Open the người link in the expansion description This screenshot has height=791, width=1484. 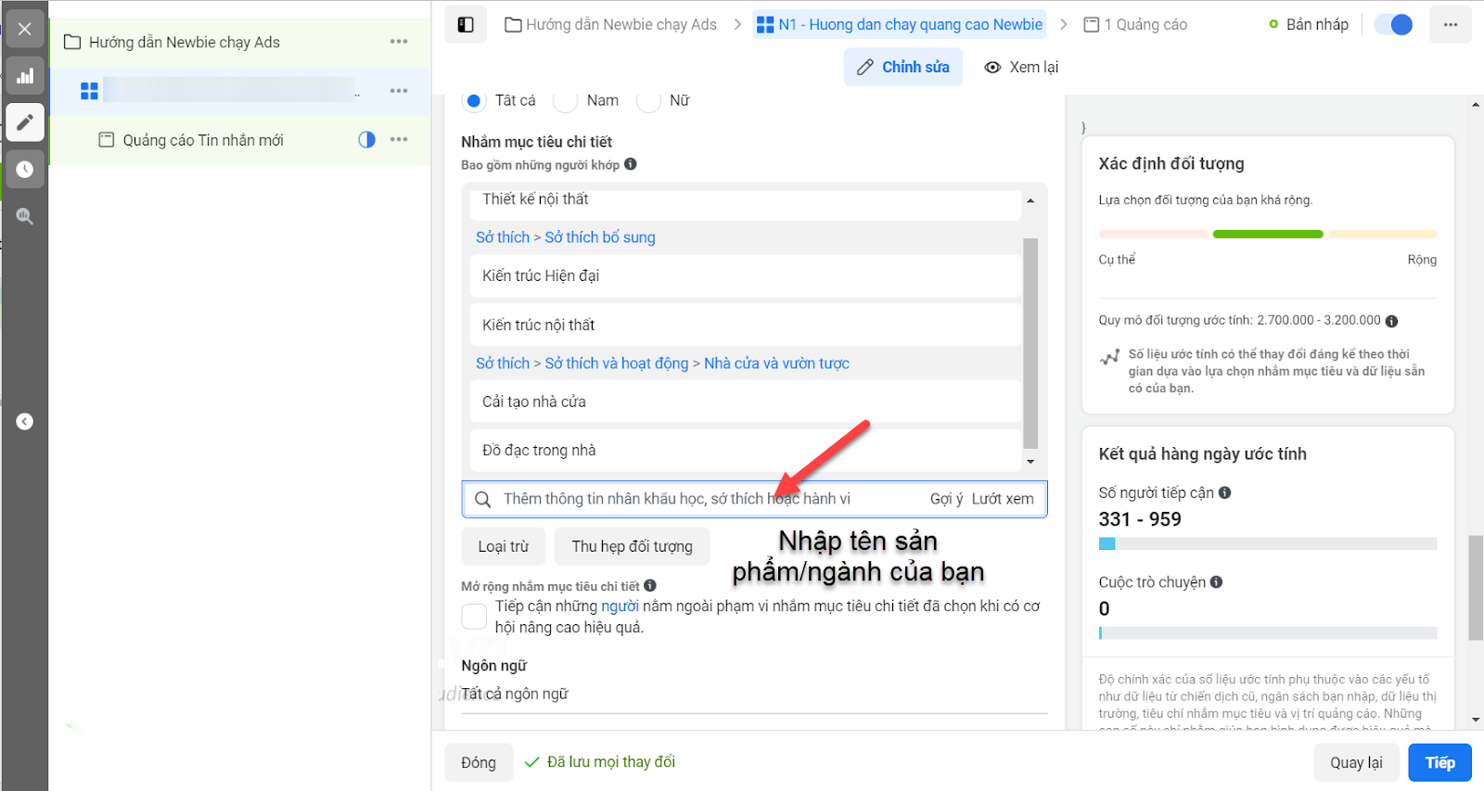(x=620, y=606)
